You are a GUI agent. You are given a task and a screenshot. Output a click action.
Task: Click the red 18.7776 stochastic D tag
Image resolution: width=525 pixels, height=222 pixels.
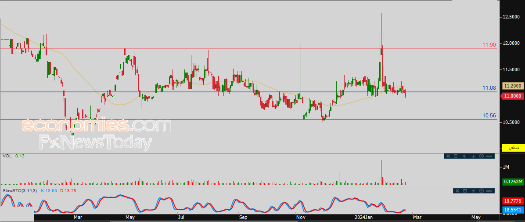click(x=512, y=201)
